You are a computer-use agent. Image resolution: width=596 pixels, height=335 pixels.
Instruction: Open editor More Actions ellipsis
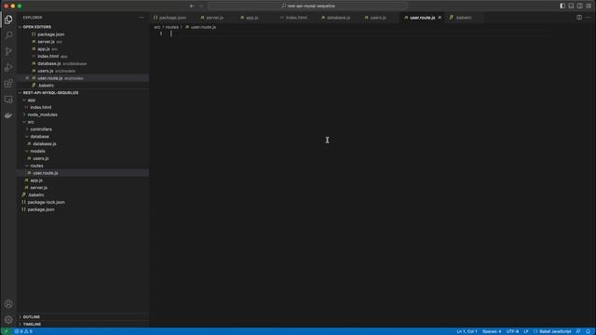coord(588,18)
